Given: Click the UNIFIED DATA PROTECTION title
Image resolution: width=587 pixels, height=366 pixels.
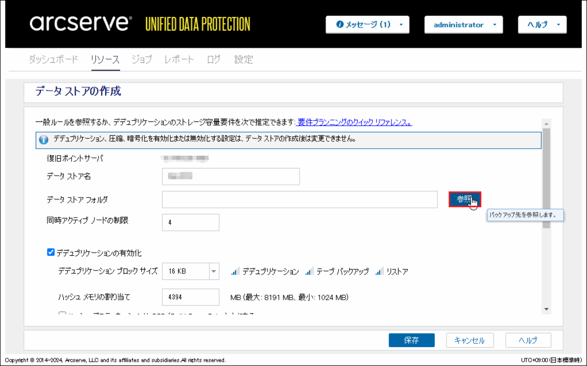Looking at the screenshot, I should point(198,24).
